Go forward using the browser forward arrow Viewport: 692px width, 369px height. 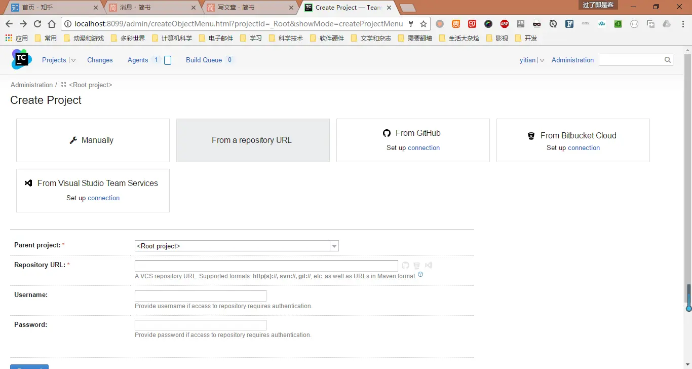coord(23,24)
